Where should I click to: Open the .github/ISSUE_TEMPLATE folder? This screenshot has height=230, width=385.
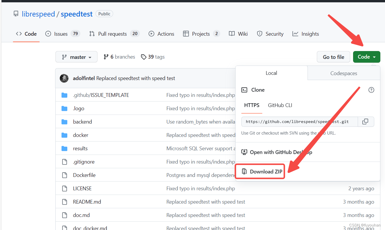click(101, 95)
